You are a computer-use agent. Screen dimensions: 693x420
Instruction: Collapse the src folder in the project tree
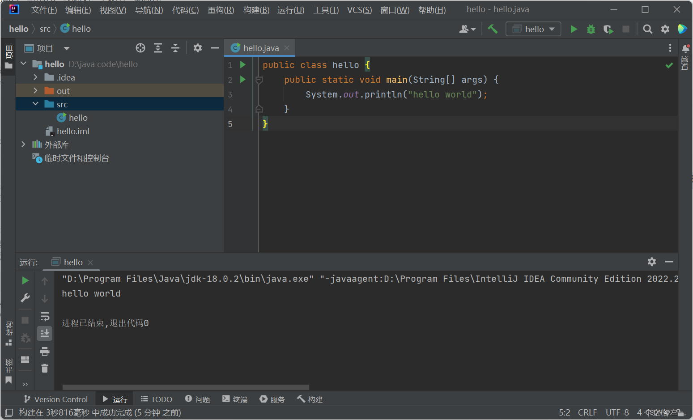35,104
